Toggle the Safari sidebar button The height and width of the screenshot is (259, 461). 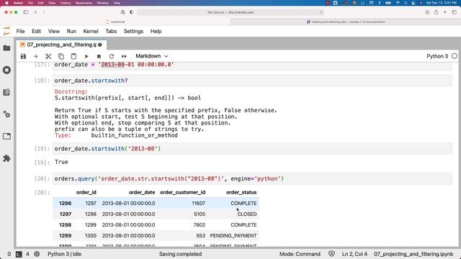pos(26,12)
